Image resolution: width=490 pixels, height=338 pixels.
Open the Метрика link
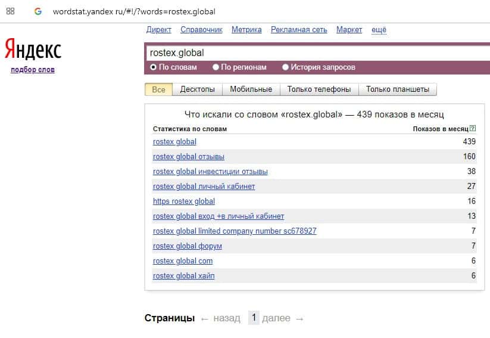point(246,30)
